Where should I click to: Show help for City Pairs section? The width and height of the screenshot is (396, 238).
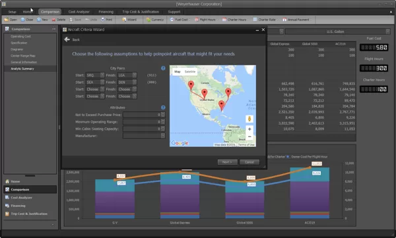click(163, 68)
